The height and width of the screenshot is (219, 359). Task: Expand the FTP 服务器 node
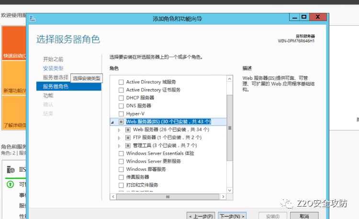click(119, 138)
